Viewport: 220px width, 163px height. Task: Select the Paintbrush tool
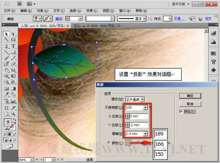point(6,58)
